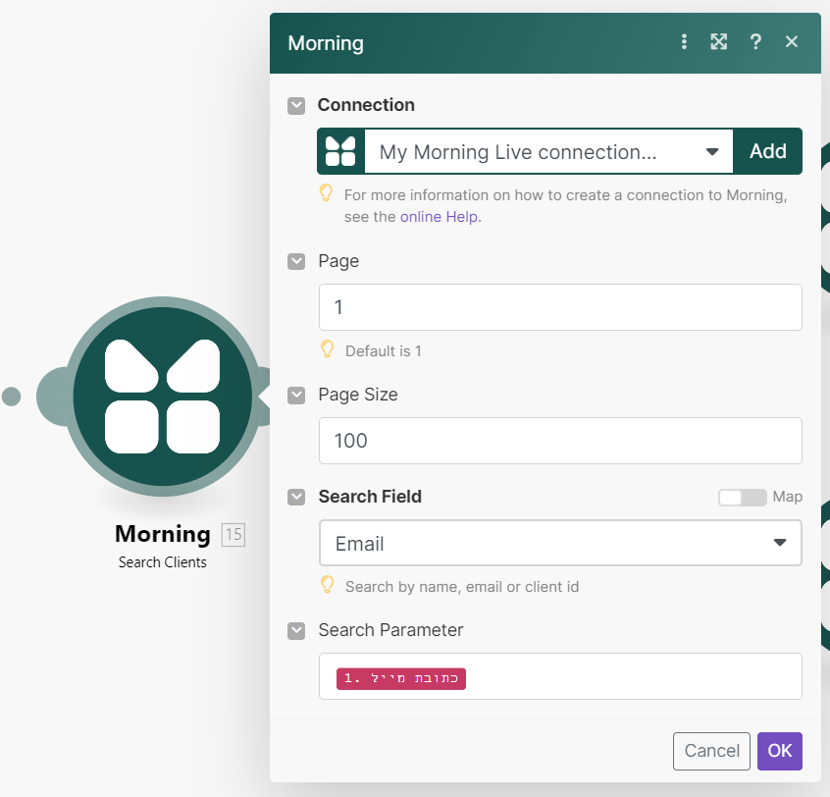The height and width of the screenshot is (797, 830).
Task: Click the 'Map' label next to the switch
Action: (x=787, y=497)
